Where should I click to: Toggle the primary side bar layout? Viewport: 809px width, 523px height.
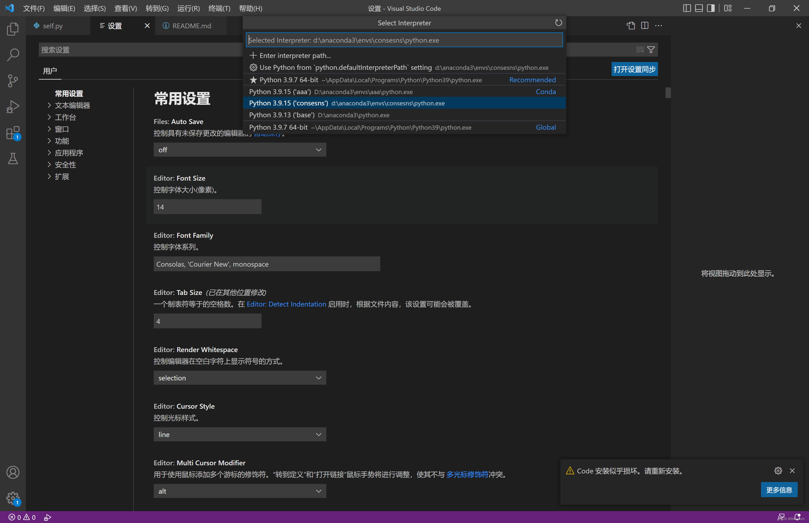click(x=687, y=8)
